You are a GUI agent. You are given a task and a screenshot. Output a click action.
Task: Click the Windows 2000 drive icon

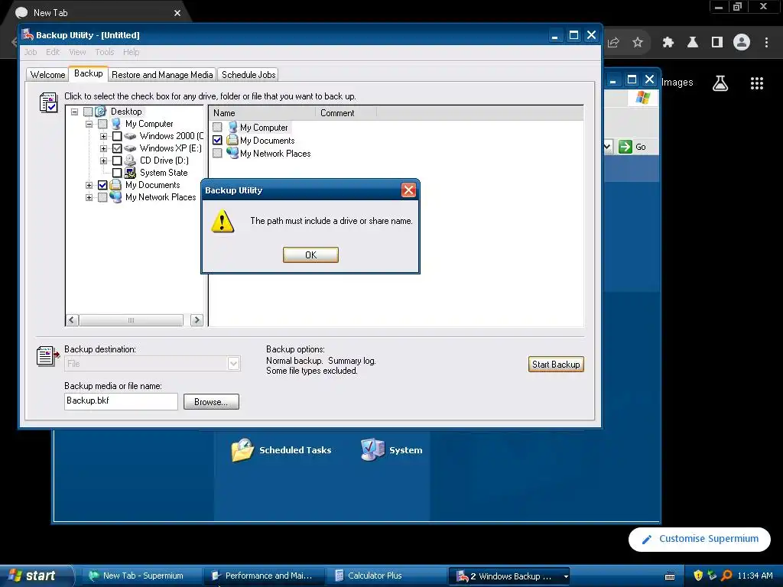130,136
